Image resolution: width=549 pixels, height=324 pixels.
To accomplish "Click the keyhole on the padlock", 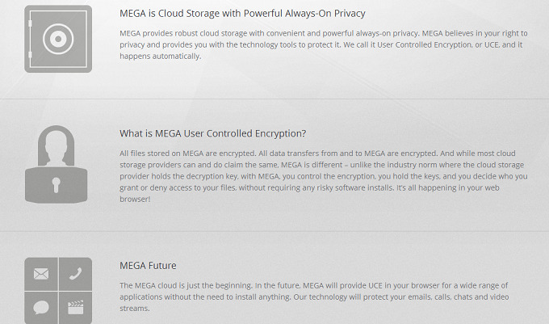I will [57, 185].
